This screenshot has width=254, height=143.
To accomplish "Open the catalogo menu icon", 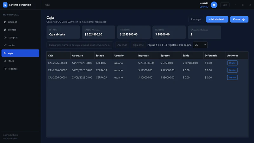I will (x=5, y=22).
